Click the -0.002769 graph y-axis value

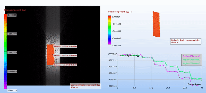coord(112,67)
